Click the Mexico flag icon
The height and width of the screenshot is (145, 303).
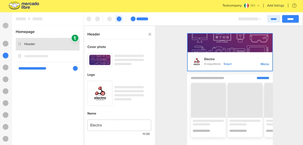pos(246,6)
